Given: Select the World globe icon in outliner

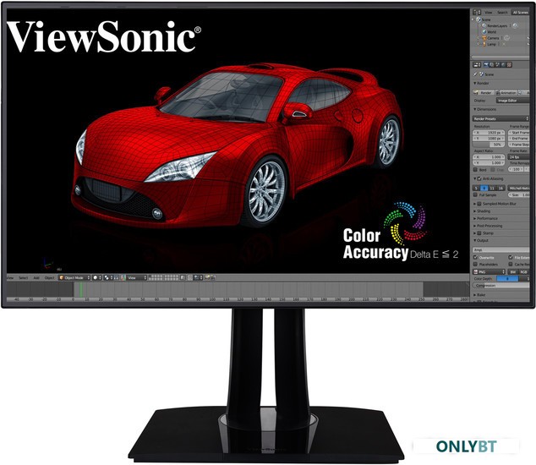Looking at the screenshot, I should click(x=484, y=32).
